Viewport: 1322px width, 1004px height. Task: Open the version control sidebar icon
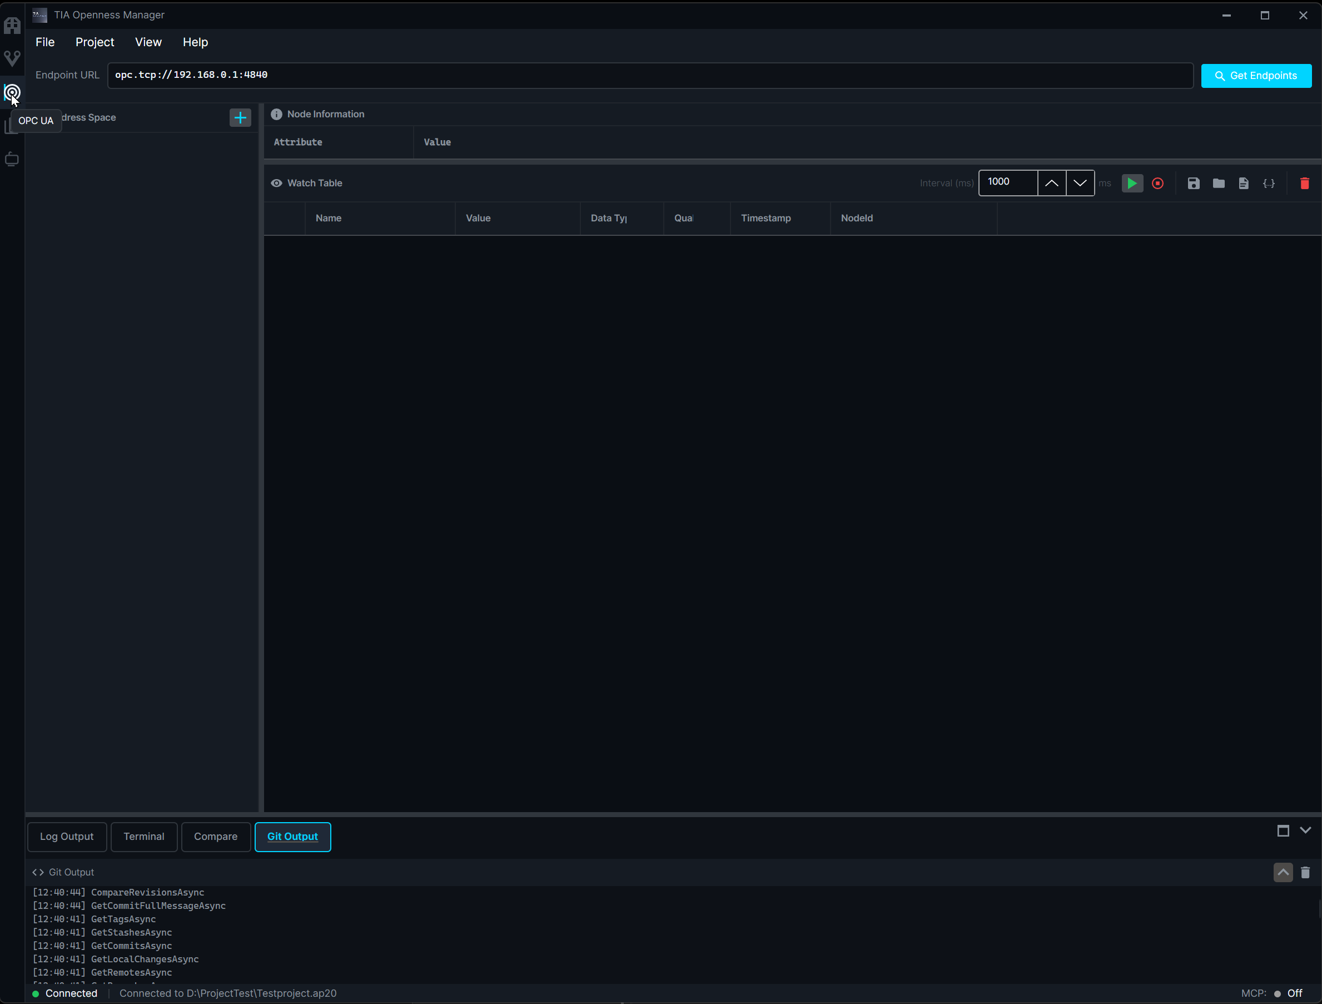point(12,58)
